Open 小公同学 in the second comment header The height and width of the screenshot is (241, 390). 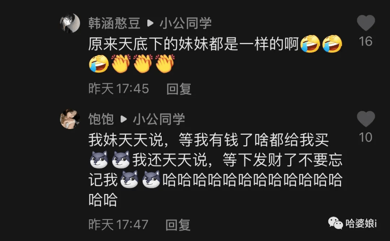point(159,119)
